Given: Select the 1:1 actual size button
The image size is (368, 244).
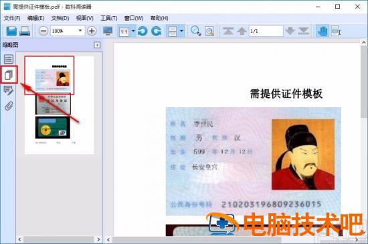Looking at the screenshot, I should (124, 31).
